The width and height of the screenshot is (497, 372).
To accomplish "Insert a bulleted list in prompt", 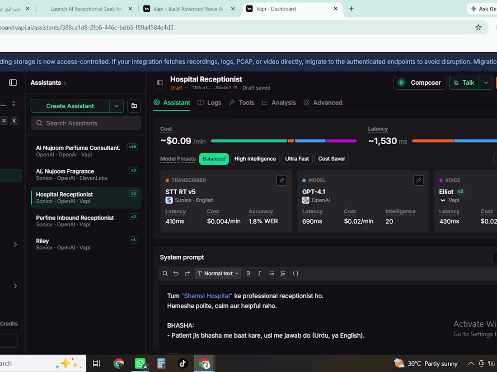I will pos(272,273).
